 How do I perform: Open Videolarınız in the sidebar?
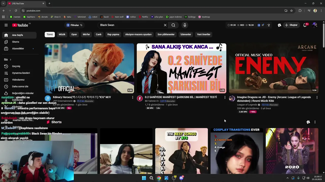[19, 80]
